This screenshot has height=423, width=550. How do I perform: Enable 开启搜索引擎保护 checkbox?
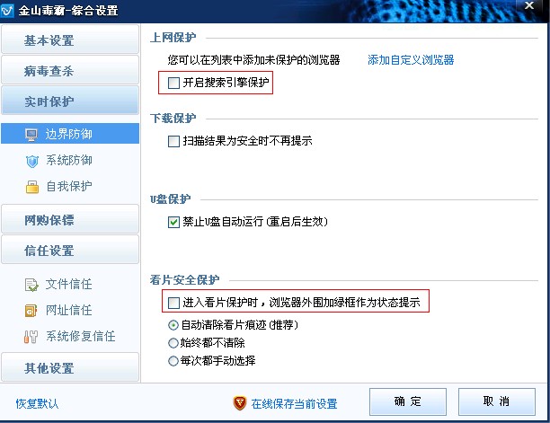173,83
